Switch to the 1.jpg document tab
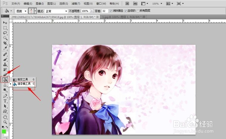226x139 pixels. point(121,17)
